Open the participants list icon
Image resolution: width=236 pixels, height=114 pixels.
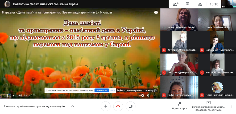tap(175, 4)
